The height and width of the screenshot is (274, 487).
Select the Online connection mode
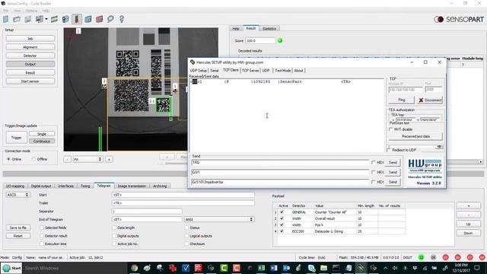tap(8, 159)
